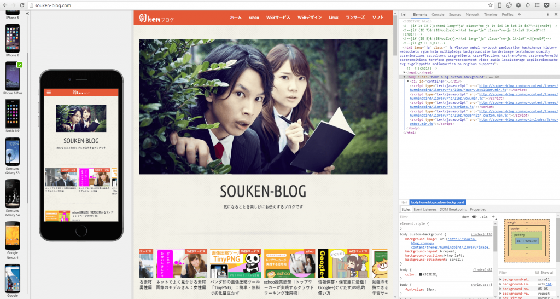Open the ソフト nav item
This screenshot has height=299, width=560.
[x=378, y=18]
